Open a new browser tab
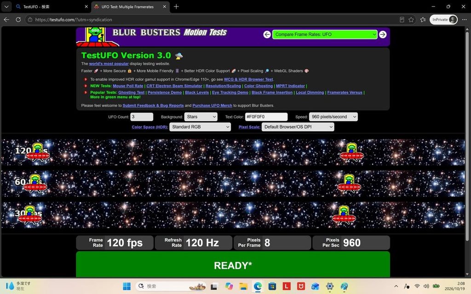The height and width of the screenshot is (294, 471). 176,6
